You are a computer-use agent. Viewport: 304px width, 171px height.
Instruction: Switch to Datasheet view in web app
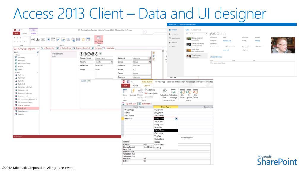click(x=196, y=30)
